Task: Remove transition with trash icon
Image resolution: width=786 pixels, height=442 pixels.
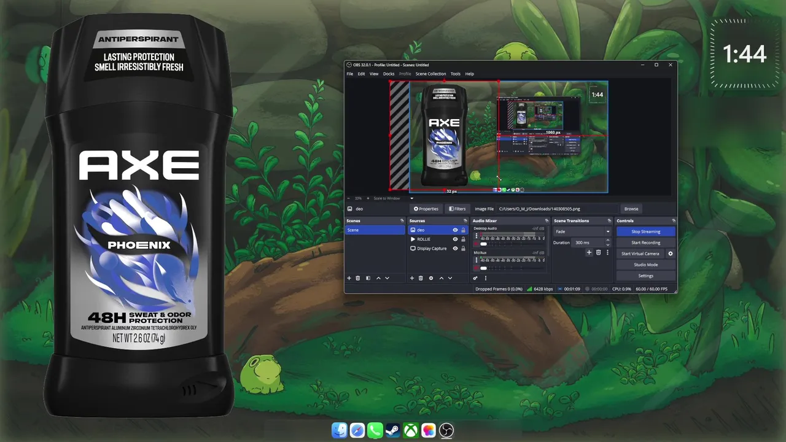Action: 599,252
